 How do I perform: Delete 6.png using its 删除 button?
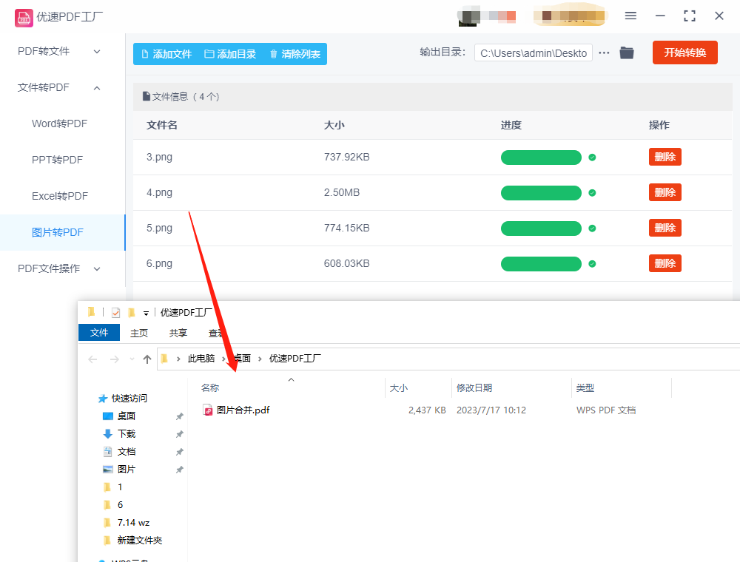pos(665,263)
